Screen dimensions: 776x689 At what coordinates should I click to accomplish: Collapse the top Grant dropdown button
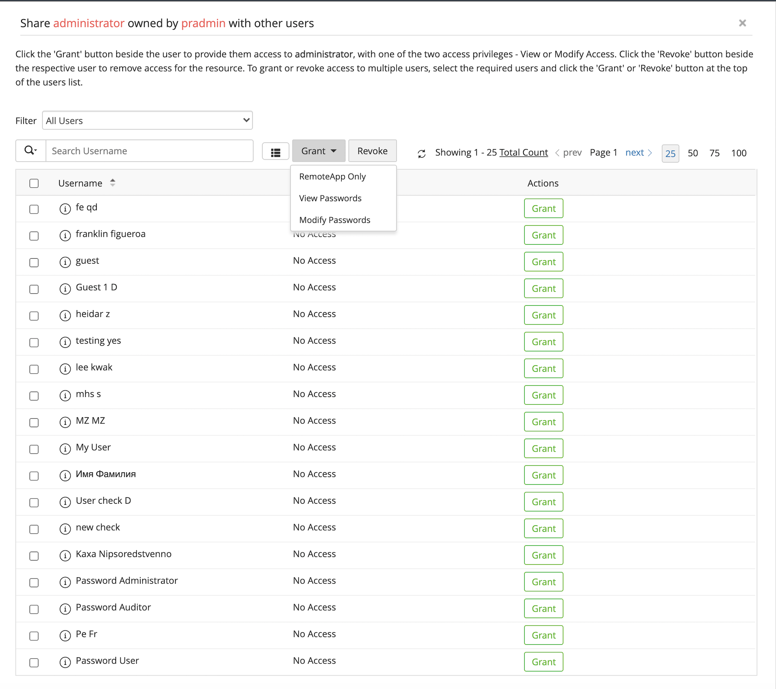click(318, 151)
